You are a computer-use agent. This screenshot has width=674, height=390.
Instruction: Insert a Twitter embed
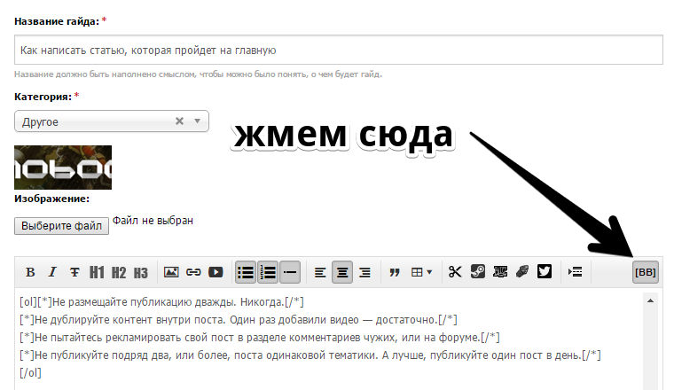click(x=544, y=272)
